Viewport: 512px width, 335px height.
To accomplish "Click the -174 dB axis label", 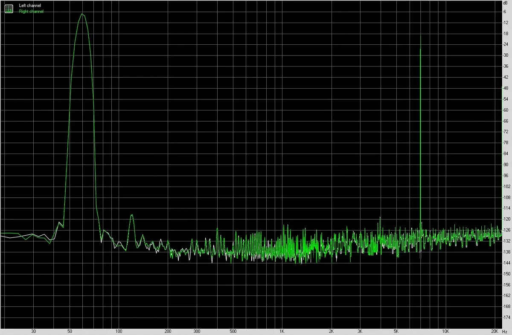I will click(x=507, y=318).
